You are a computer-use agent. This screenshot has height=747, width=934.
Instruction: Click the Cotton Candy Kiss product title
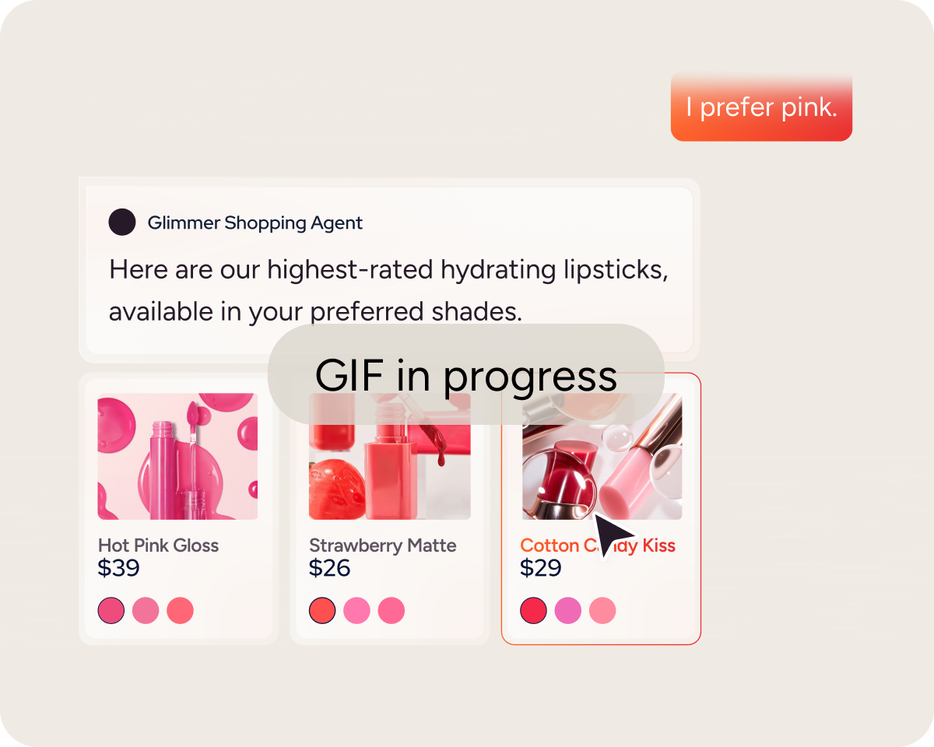(598, 545)
